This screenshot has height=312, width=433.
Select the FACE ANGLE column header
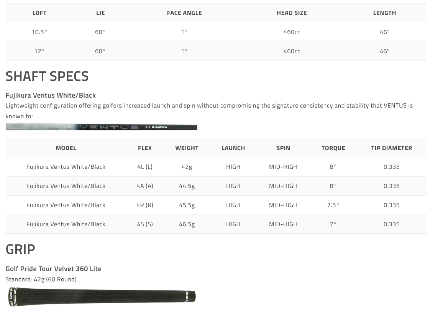pyautogui.click(x=184, y=13)
